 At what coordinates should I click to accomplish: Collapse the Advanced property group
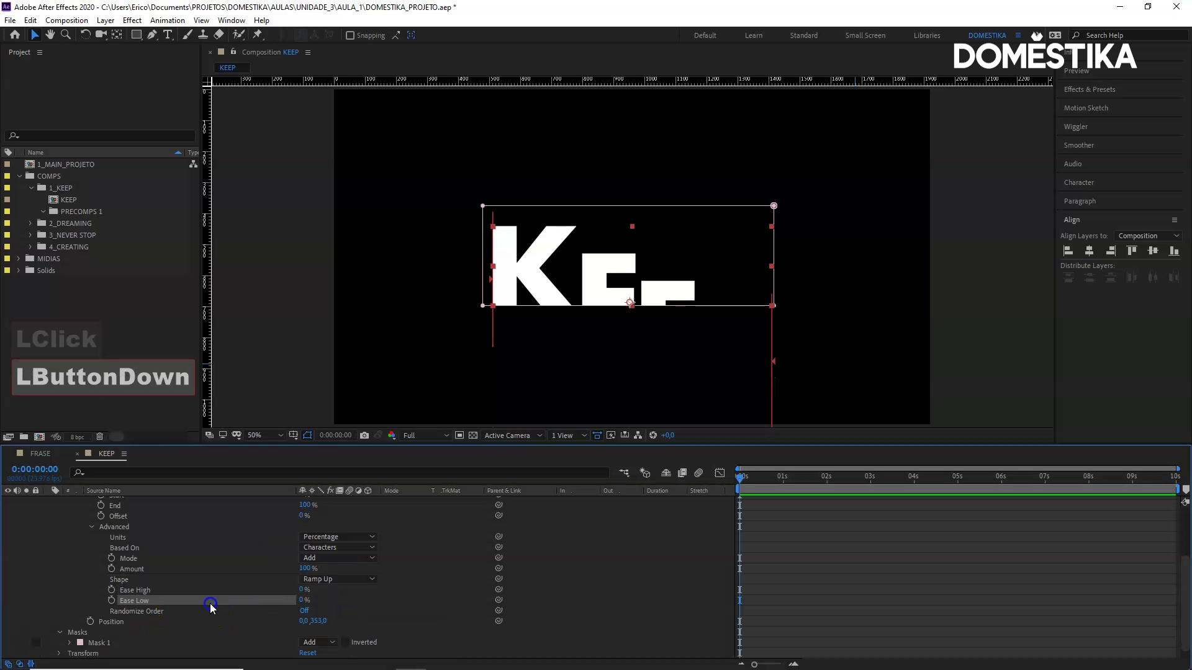pyautogui.click(x=92, y=527)
